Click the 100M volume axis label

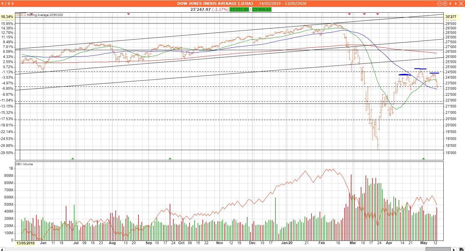coord(9,233)
